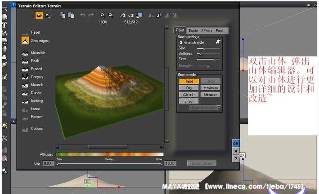Image resolution: width=319 pixels, height=194 pixels.
Task: Click the Altitude brush mode button
Action: (x=189, y=95)
